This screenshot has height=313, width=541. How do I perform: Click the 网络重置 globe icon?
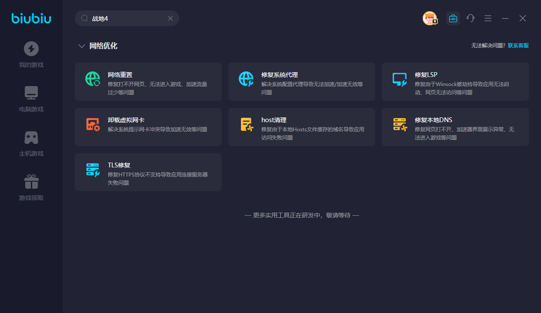click(x=93, y=79)
